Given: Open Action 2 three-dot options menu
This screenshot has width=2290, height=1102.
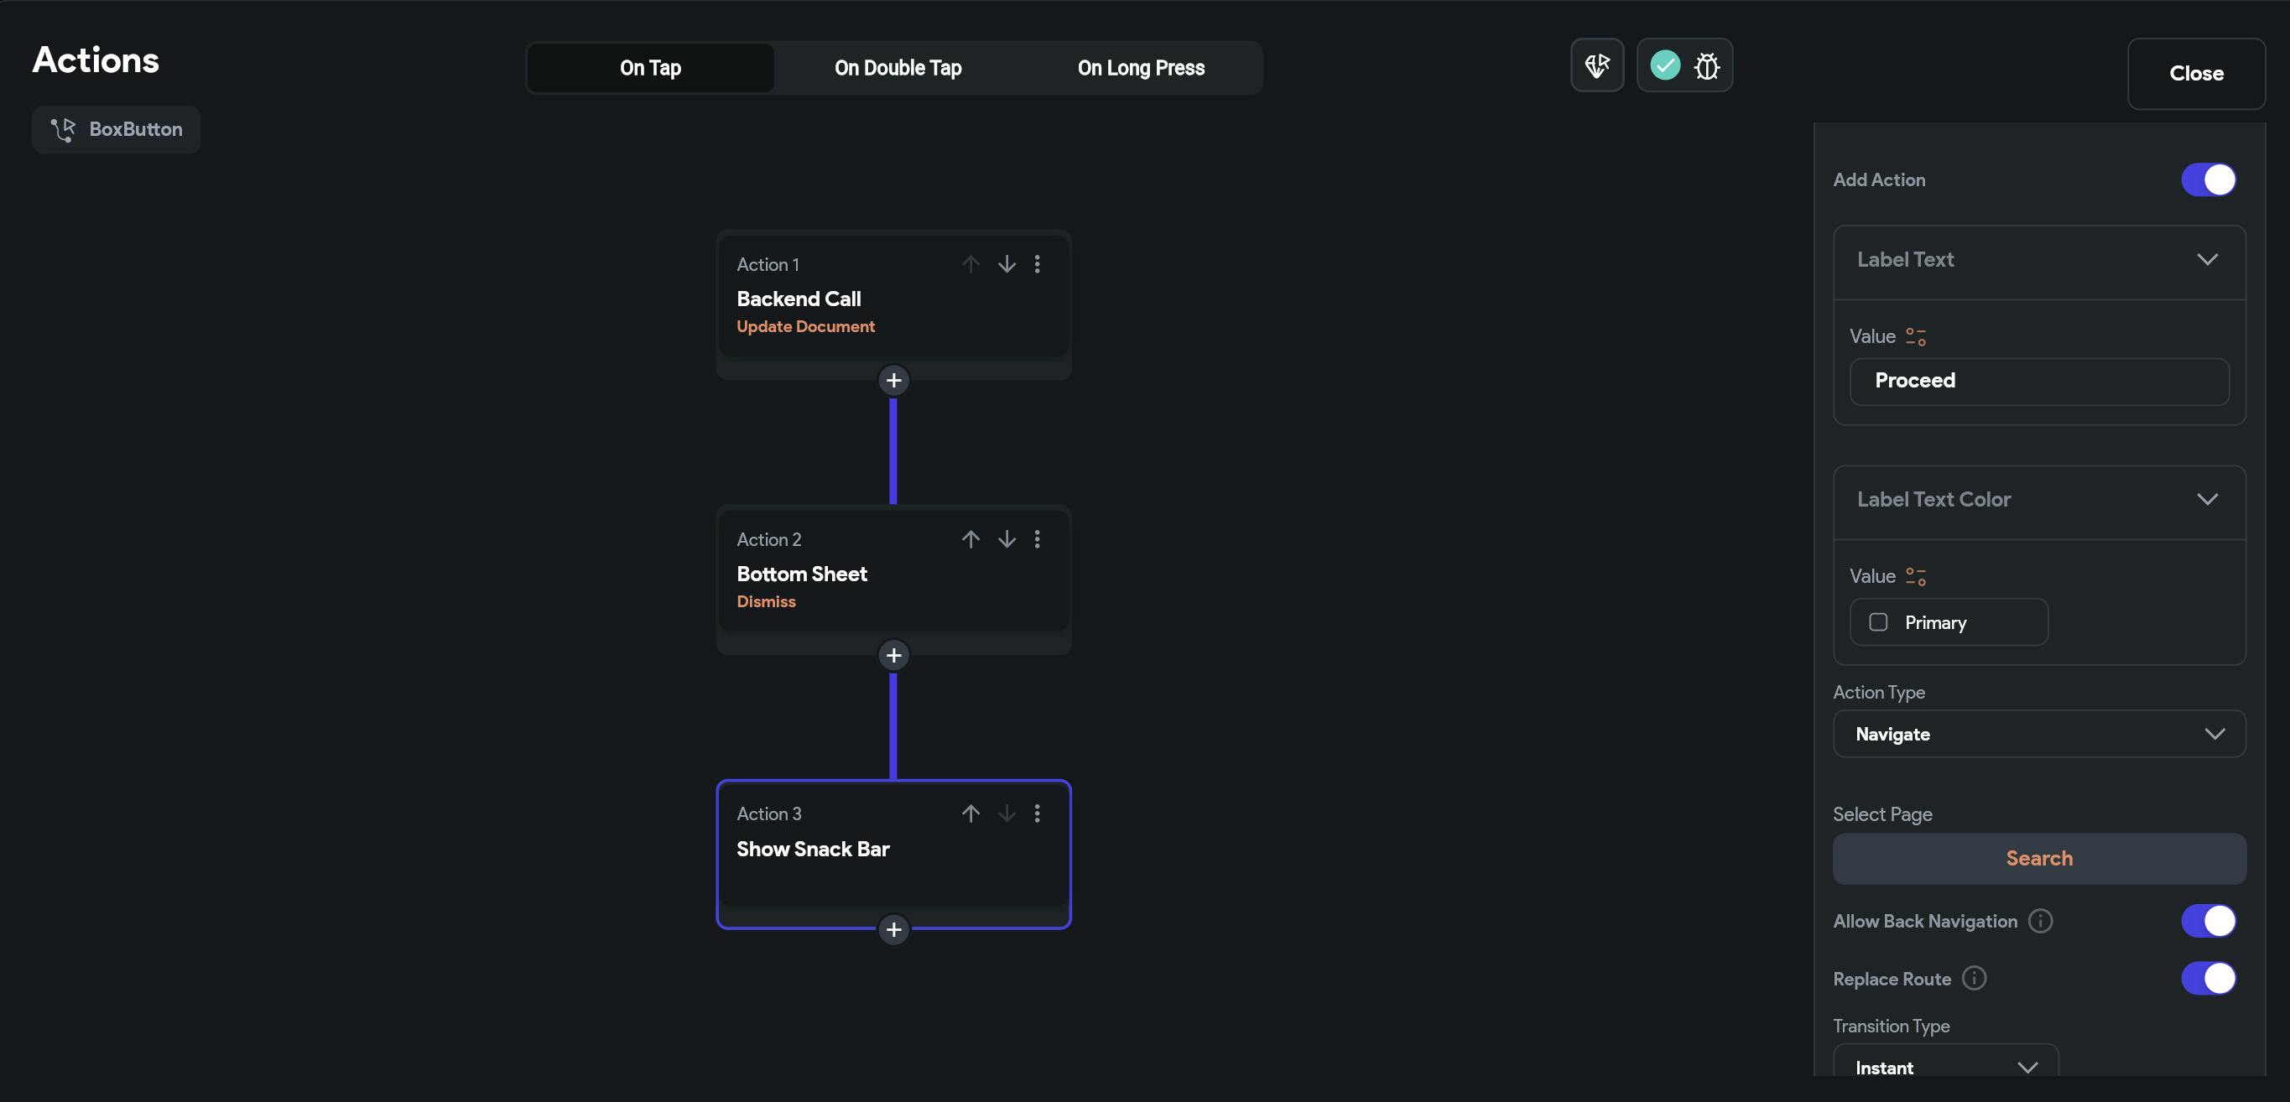Looking at the screenshot, I should [1037, 539].
